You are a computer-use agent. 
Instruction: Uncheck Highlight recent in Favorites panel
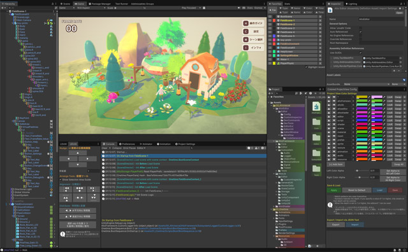306,67
